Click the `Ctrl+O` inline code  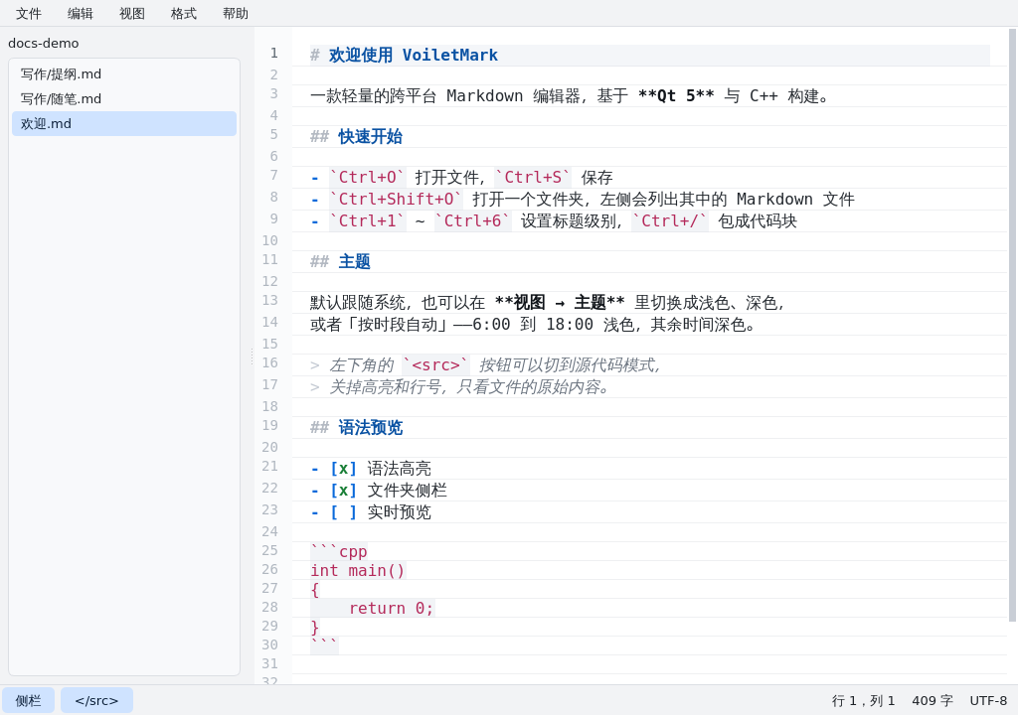368,178
